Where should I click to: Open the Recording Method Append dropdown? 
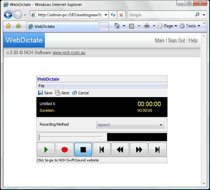point(130,125)
